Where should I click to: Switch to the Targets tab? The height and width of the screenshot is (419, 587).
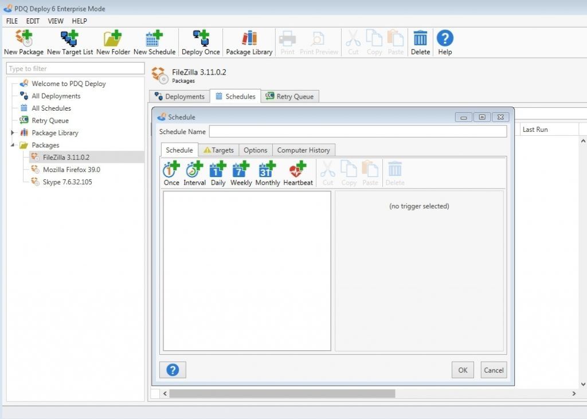pos(219,150)
